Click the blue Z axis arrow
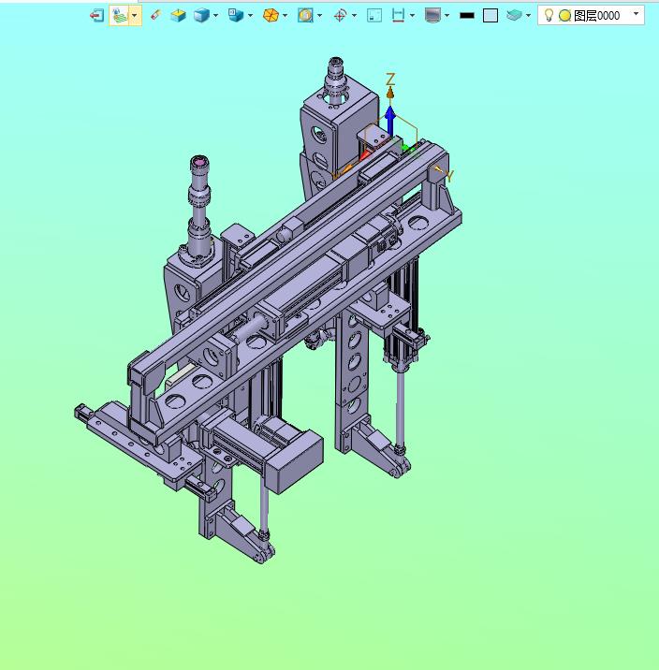The width and height of the screenshot is (659, 670). tap(389, 121)
